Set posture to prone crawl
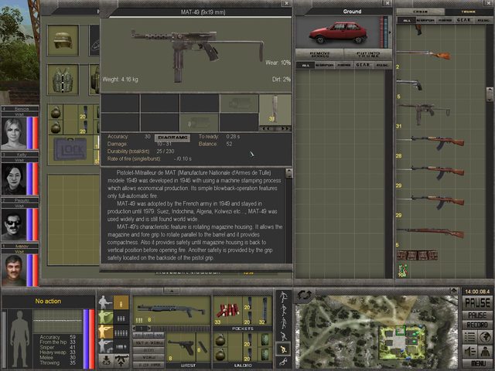 point(283,361)
